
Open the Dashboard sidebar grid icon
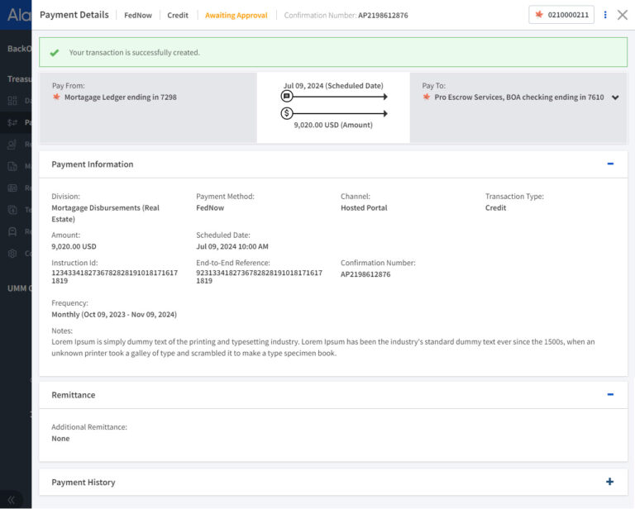(12, 101)
